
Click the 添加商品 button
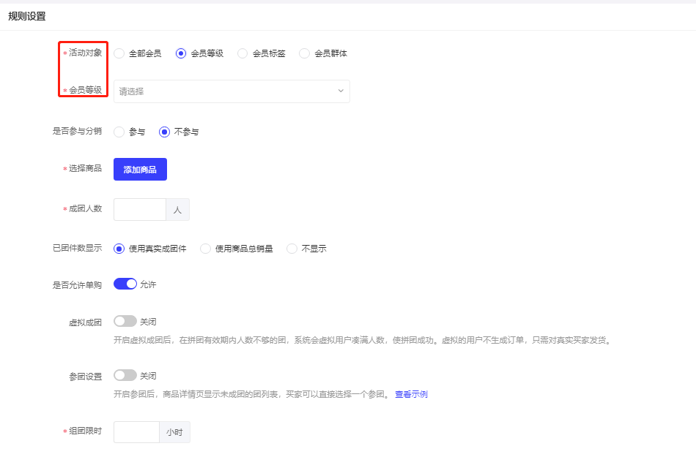pos(140,169)
